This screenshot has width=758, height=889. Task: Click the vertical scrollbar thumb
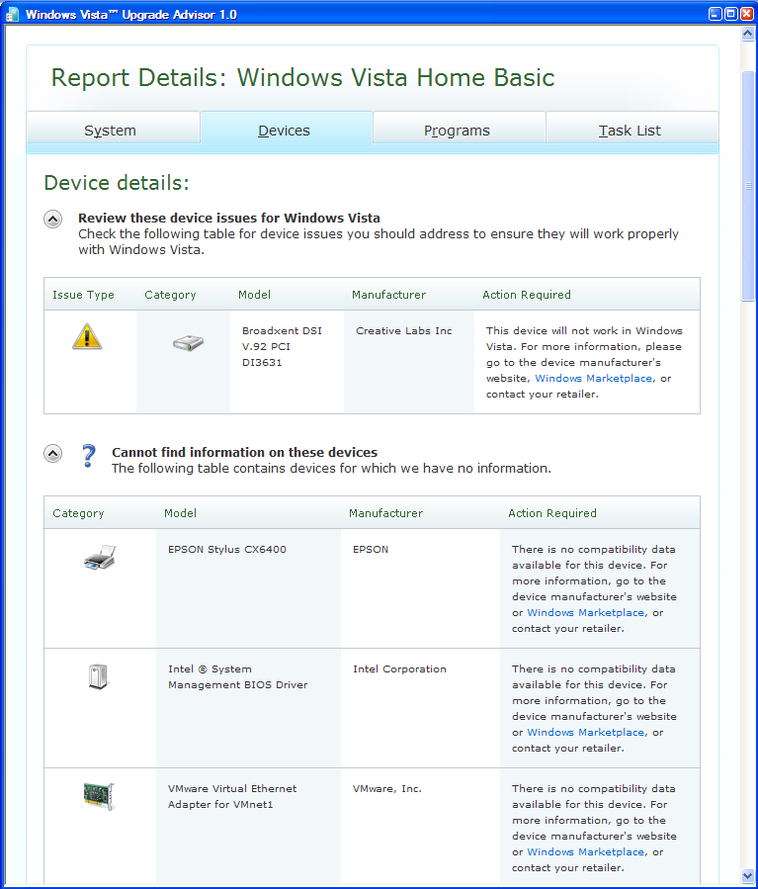pyautogui.click(x=748, y=186)
